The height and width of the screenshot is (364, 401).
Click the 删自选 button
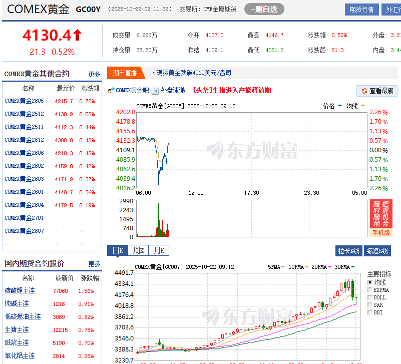[x=264, y=9]
